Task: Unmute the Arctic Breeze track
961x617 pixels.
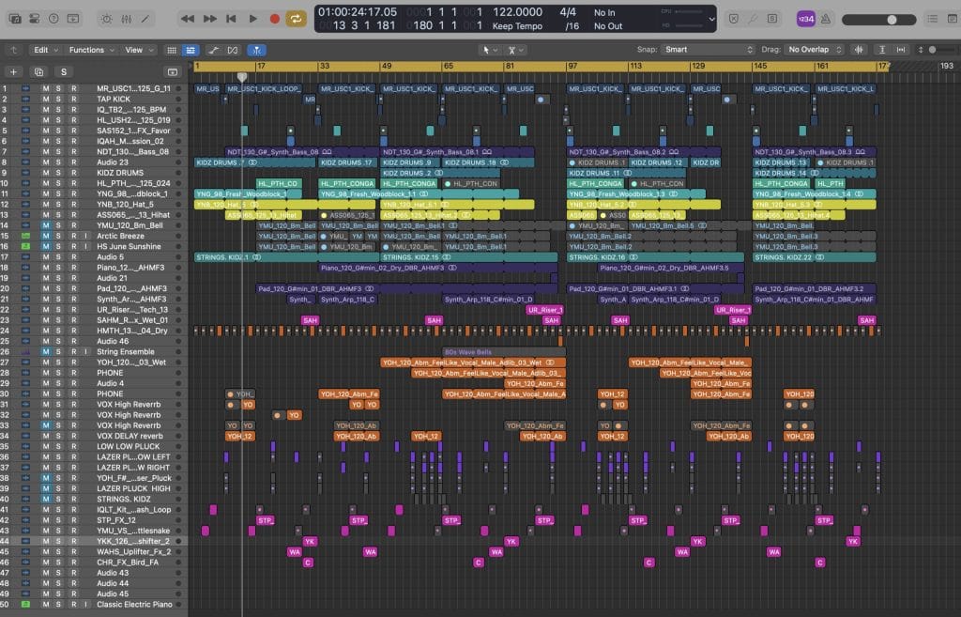Action: (x=44, y=236)
